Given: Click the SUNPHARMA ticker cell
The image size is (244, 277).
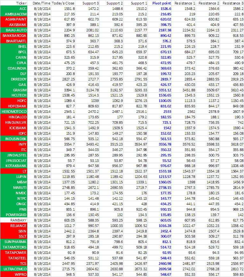Looking at the screenshot, I should coord(14,242).
